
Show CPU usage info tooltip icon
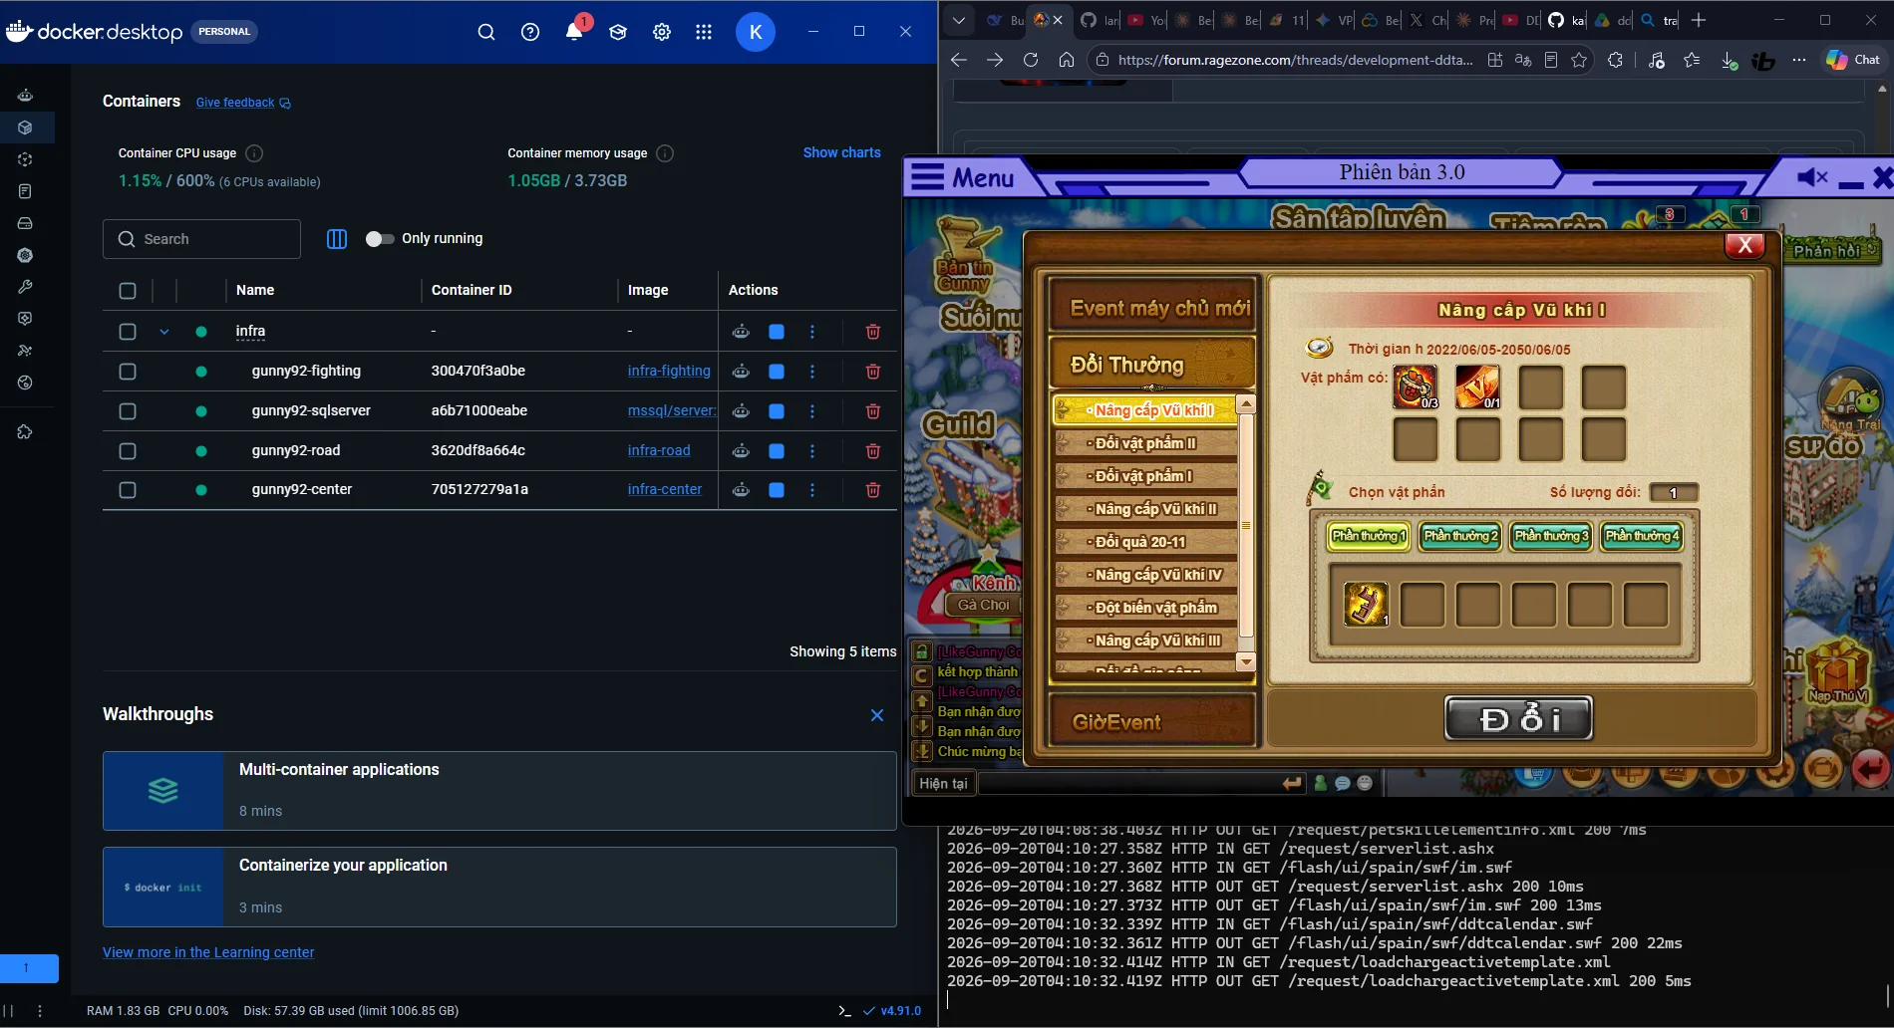(x=254, y=153)
